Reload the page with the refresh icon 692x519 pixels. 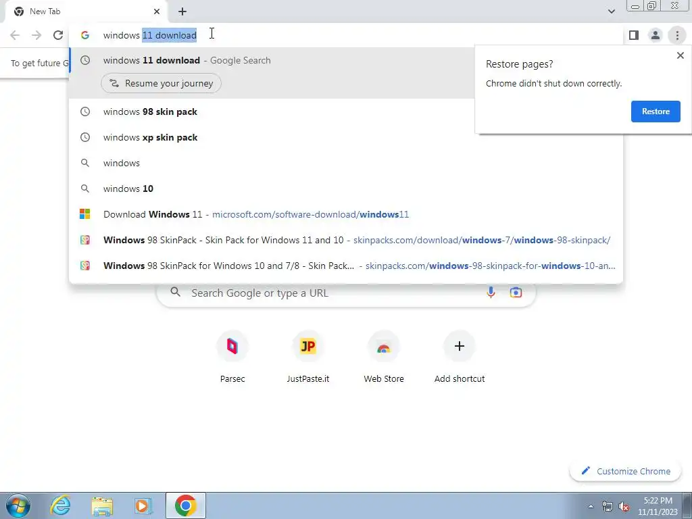click(58, 35)
